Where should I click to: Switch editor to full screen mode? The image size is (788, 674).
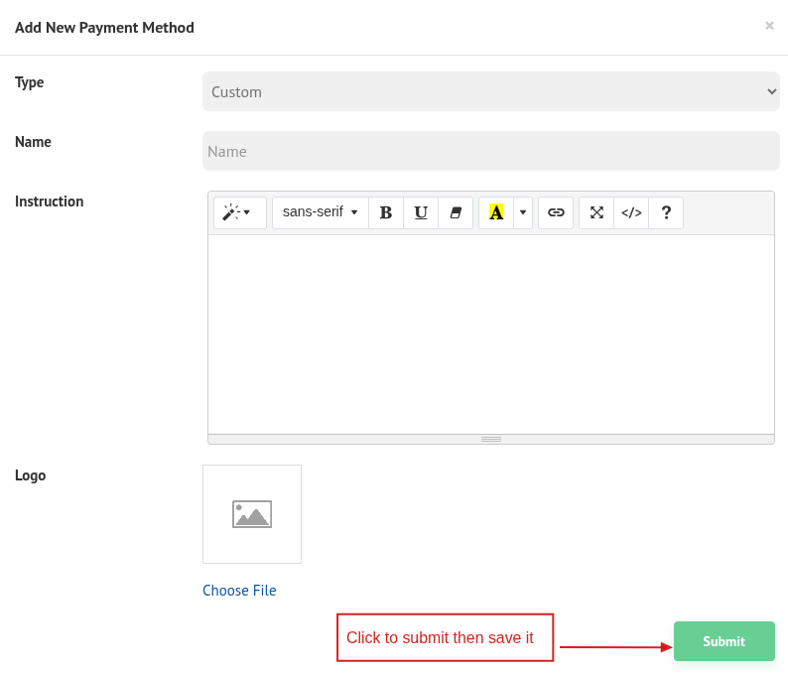click(x=596, y=212)
